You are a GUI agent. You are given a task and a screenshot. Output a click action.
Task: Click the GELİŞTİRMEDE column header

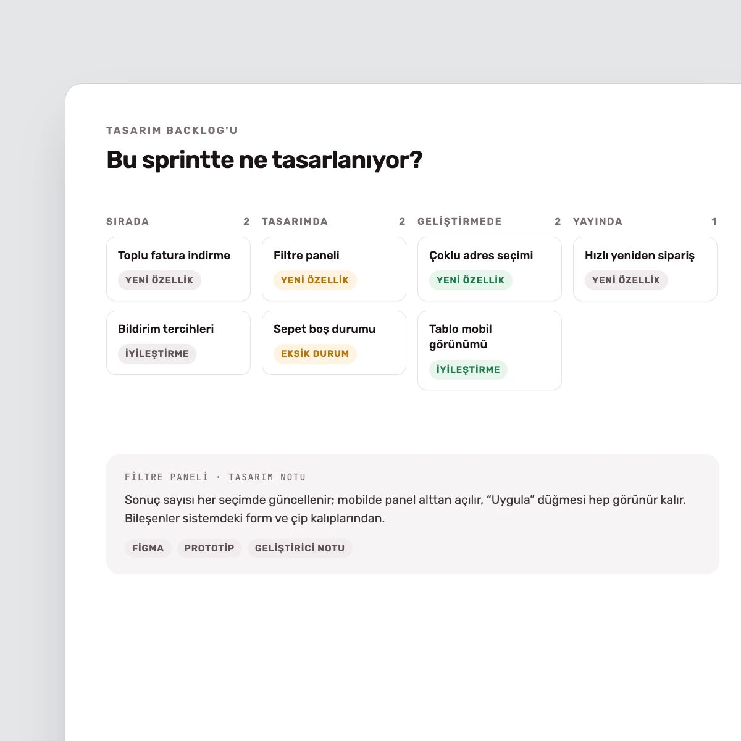(x=459, y=222)
